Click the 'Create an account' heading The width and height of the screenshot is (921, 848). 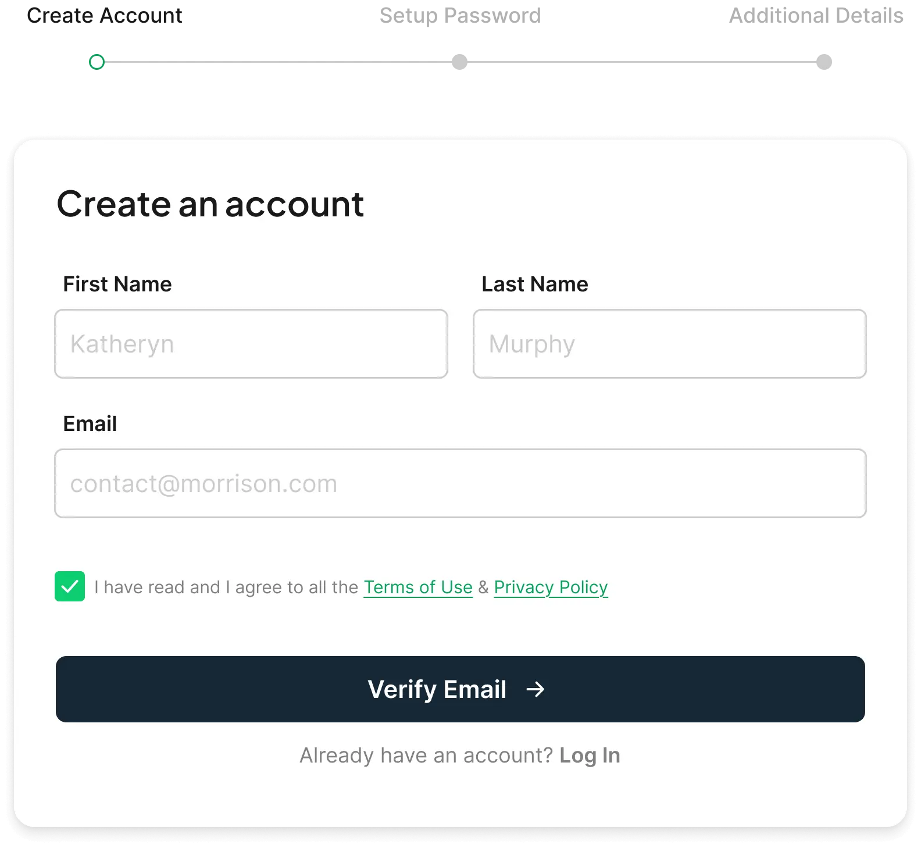pos(210,204)
